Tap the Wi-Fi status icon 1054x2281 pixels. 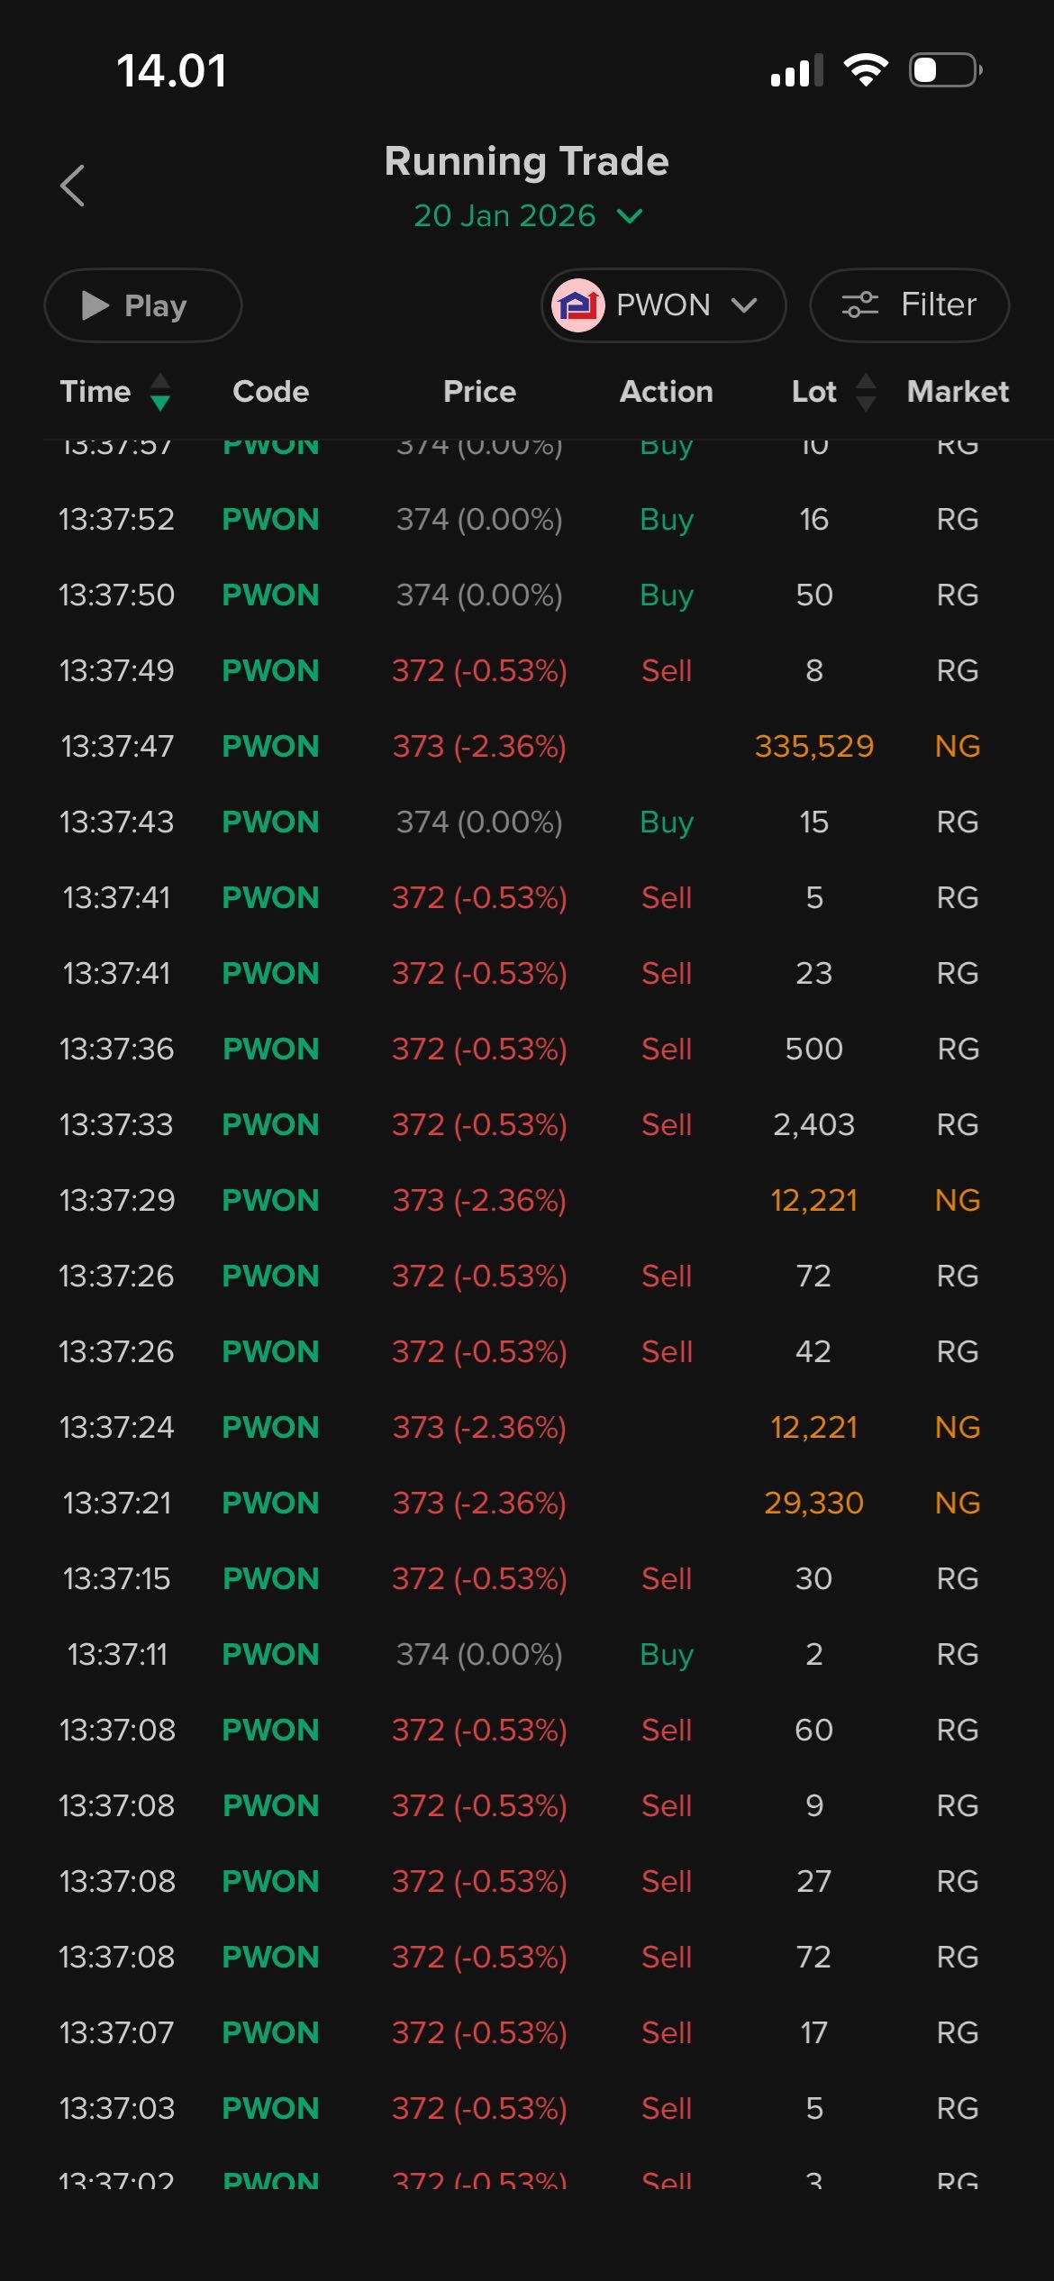[x=866, y=69]
